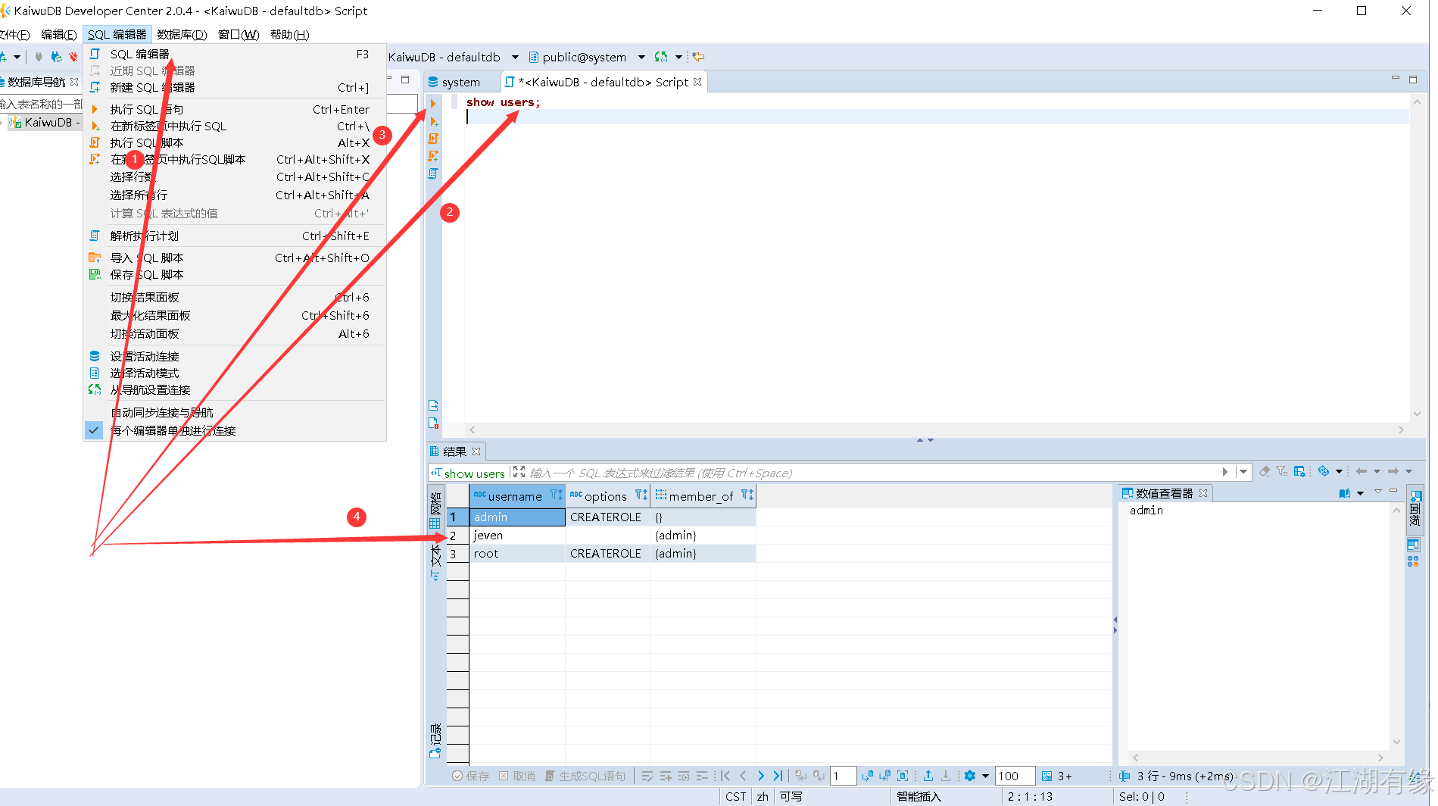This screenshot has height=806, width=1438.
Task: Close the 数值查看器 value viewer tab
Action: [x=1203, y=493]
